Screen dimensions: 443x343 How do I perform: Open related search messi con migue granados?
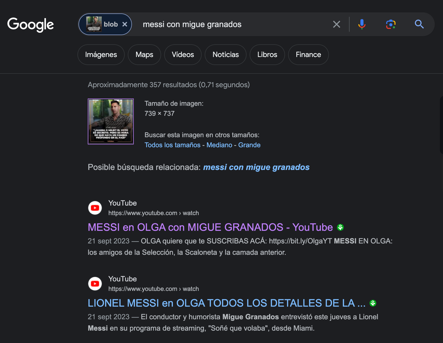(x=256, y=167)
